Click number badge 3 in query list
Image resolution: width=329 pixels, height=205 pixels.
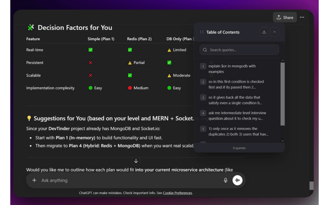[203, 98]
